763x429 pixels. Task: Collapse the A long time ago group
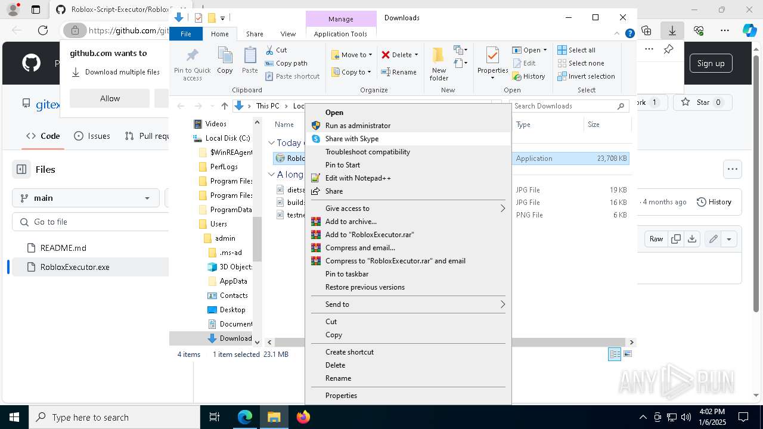(271, 175)
